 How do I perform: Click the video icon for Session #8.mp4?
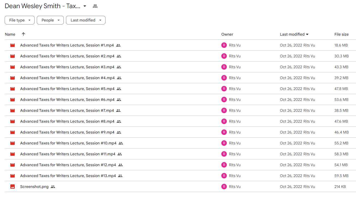13,121
